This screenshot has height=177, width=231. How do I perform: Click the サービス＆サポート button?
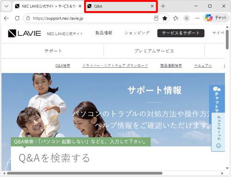181,33
